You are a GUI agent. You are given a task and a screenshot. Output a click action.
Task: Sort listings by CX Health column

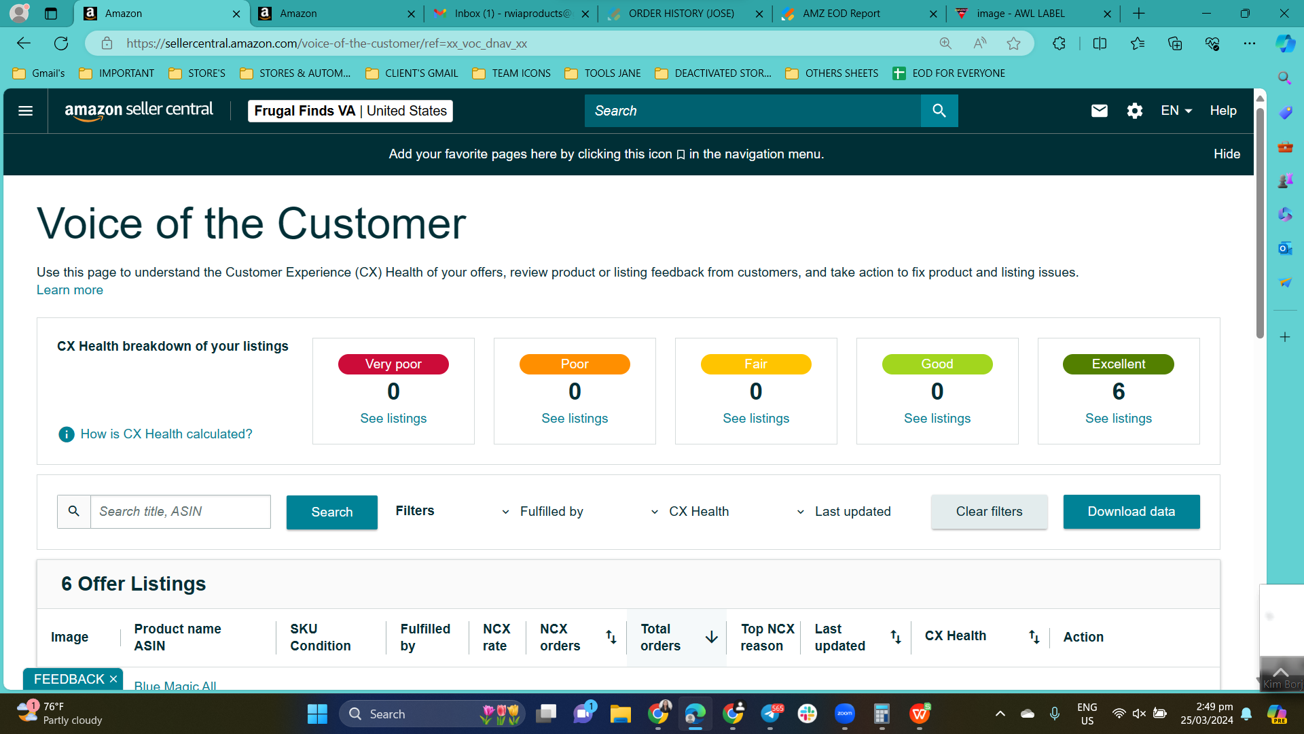pos(1034,637)
